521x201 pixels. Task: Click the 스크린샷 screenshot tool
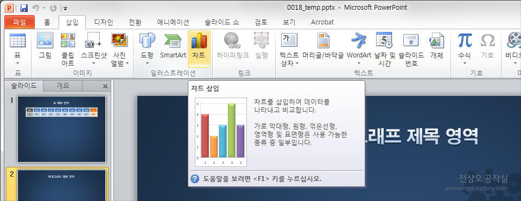[x=93, y=49]
